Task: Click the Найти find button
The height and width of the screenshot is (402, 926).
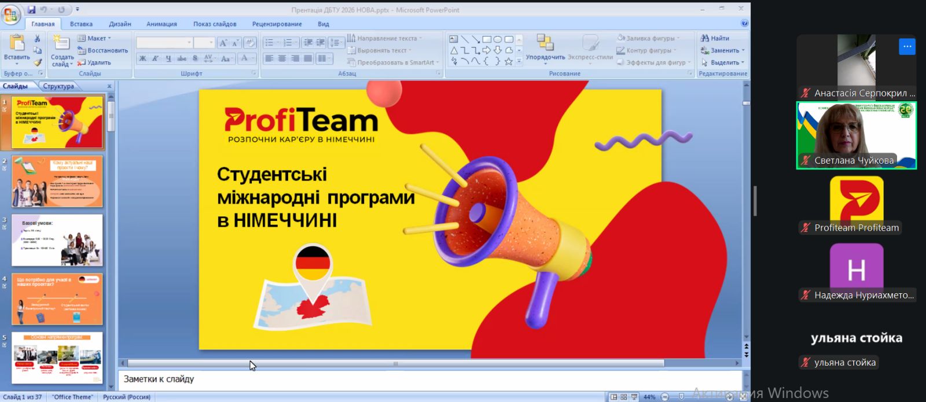Action: pyautogui.click(x=715, y=38)
